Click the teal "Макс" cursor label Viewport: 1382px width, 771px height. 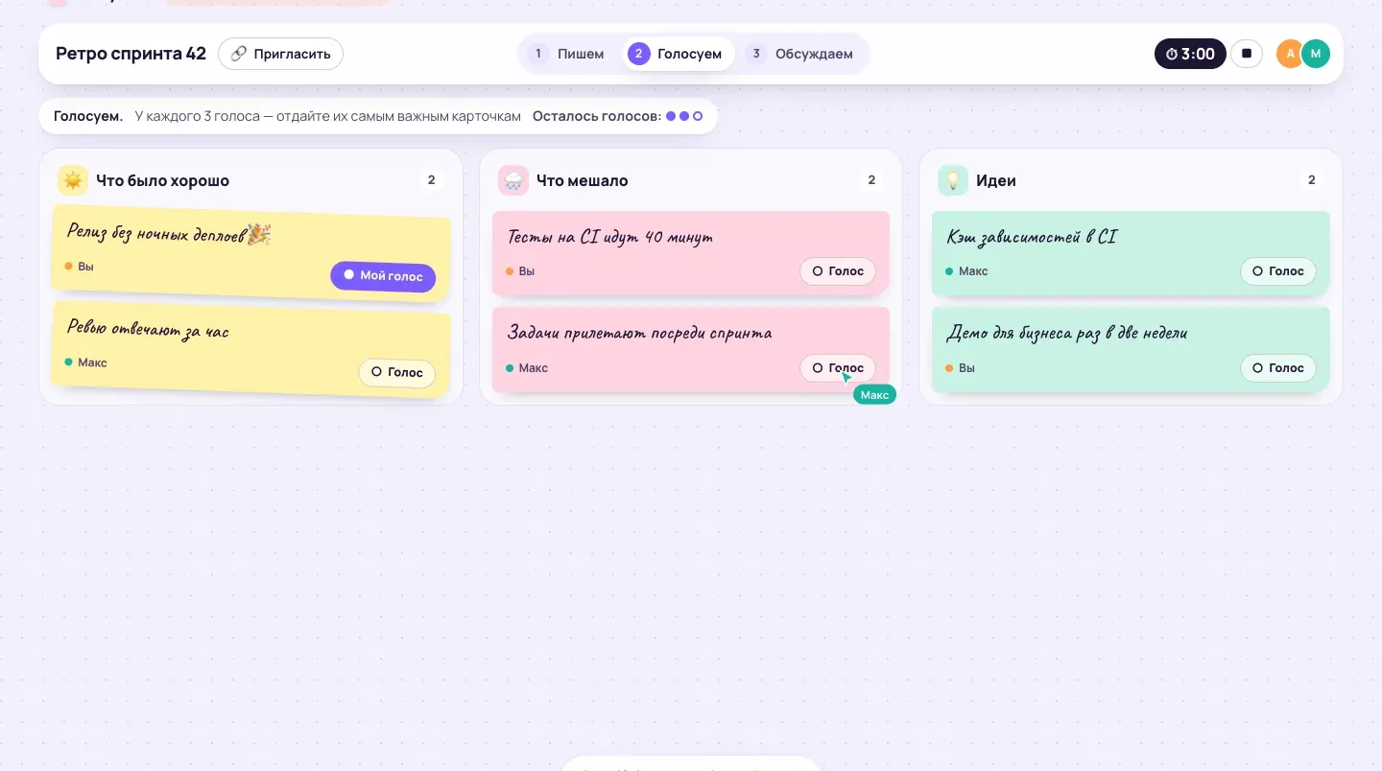pos(874,395)
